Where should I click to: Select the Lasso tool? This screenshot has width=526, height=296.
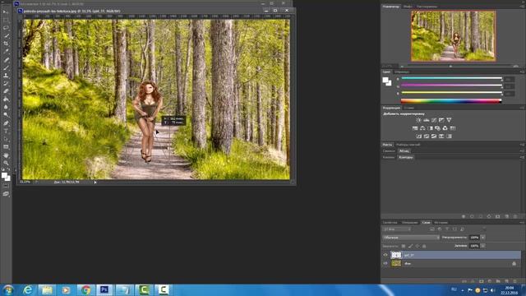6,28
